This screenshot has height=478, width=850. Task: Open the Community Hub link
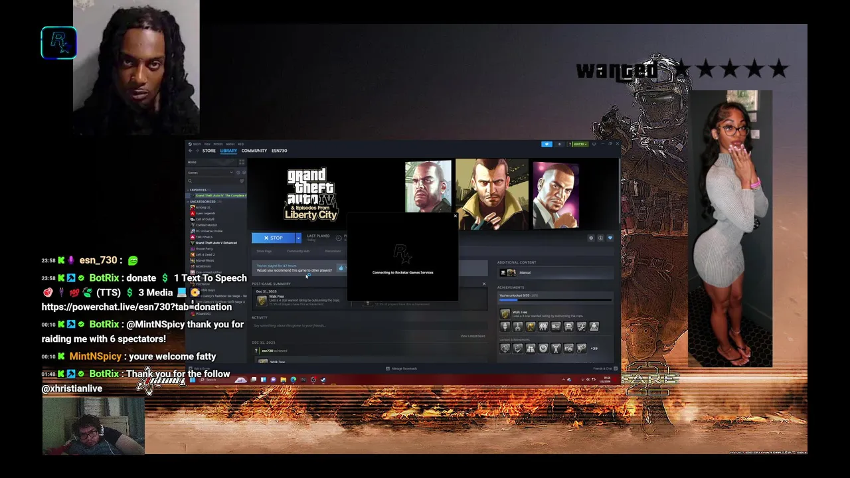298,251
